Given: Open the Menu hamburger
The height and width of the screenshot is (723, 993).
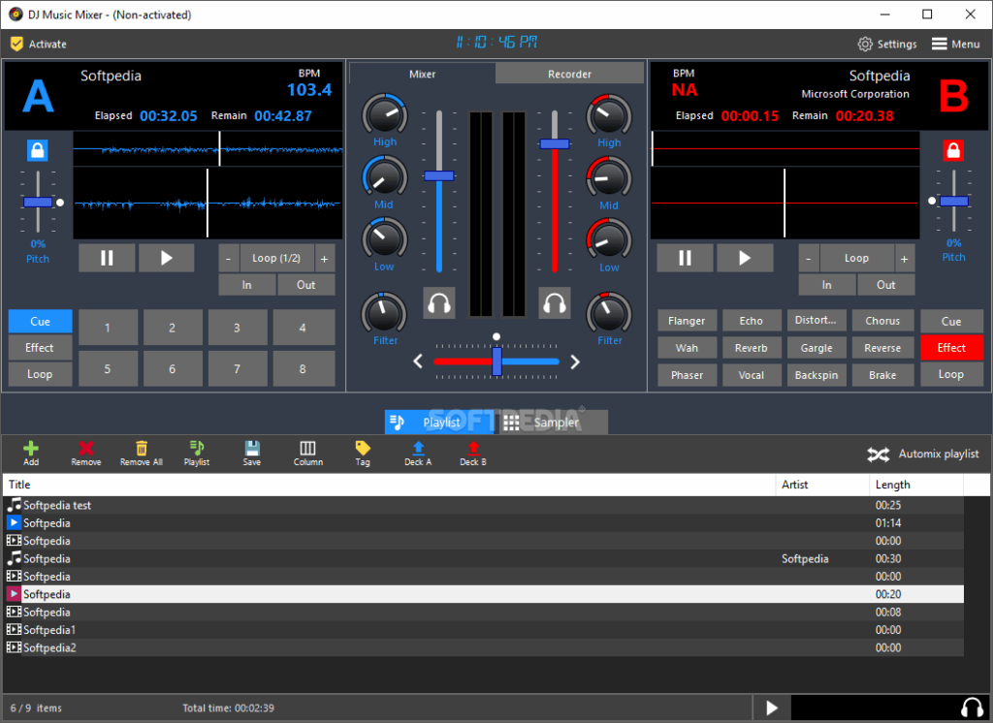Looking at the screenshot, I should [939, 44].
